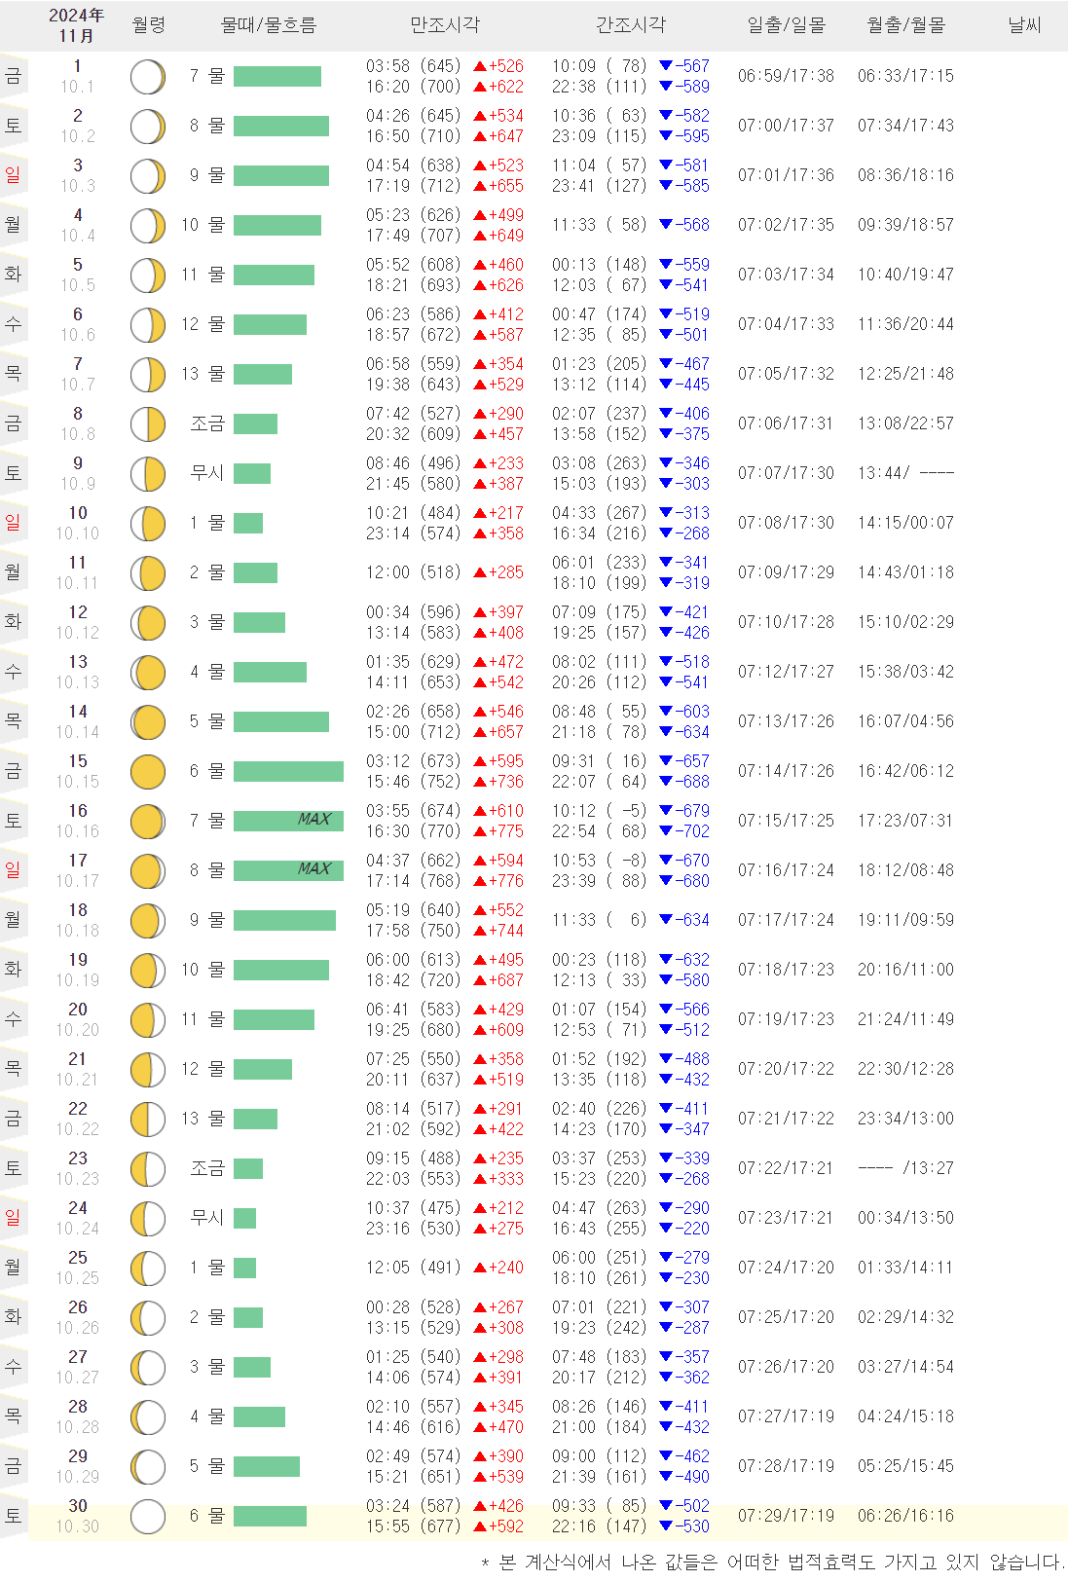This screenshot has width=1068, height=1581.
Task: Click the moon icon in the November 16 row
Action: point(148,821)
